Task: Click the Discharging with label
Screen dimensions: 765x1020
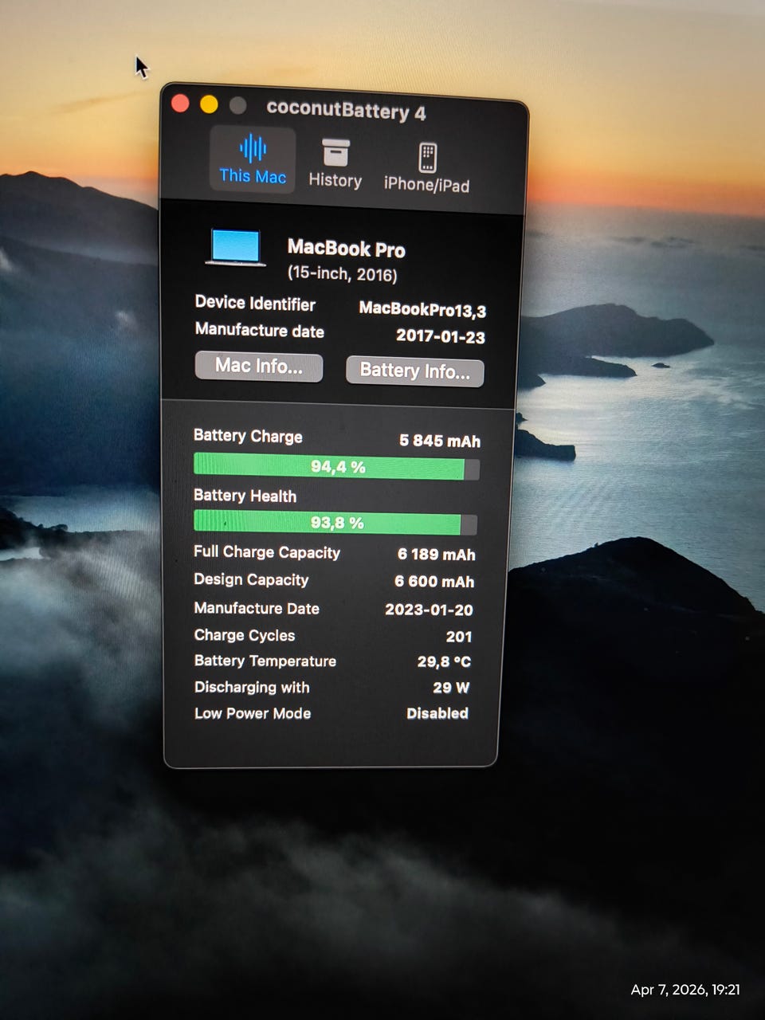Action: click(x=252, y=687)
